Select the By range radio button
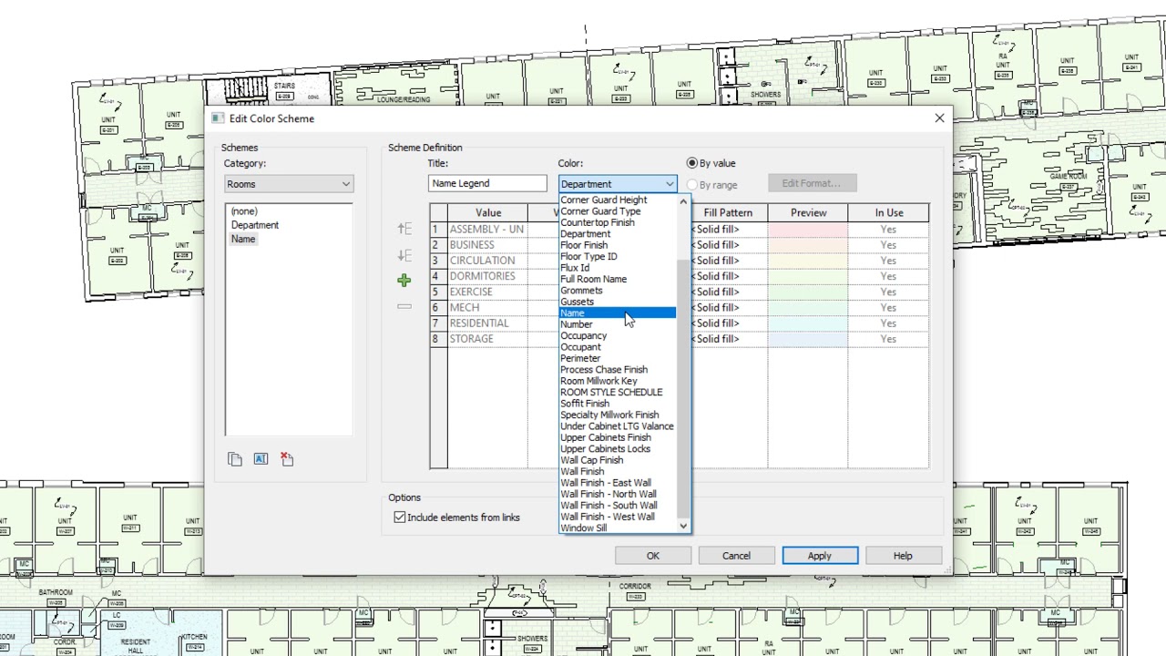 pyautogui.click(x=692, y=185)
